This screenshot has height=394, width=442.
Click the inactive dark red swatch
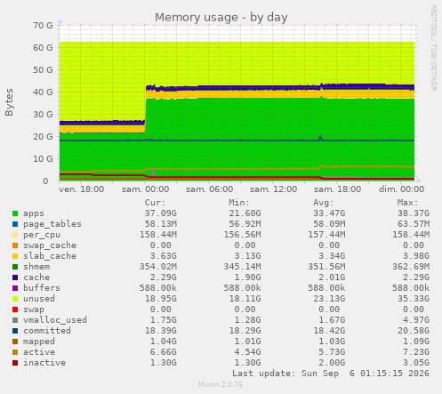15,363
